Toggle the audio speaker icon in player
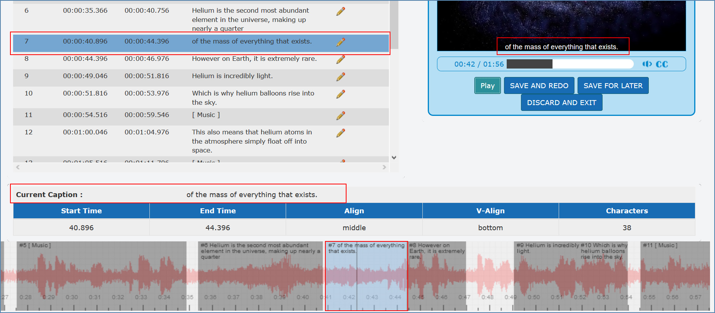Viewport: 715px width, 313px height. 647,64
